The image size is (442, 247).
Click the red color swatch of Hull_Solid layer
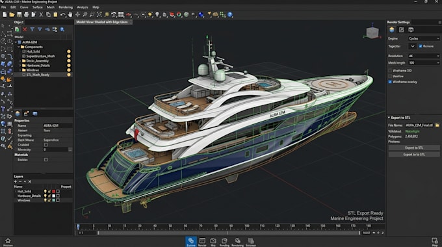tap(53, 192)
